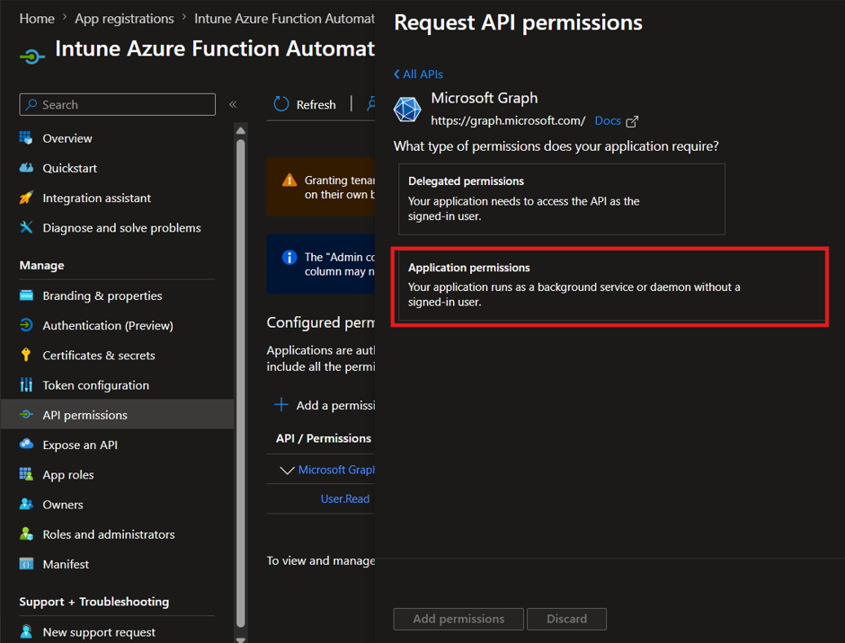845x643 pixels.
Task: Click the Quickstart cloud icon
Action: tap(26, 167)
